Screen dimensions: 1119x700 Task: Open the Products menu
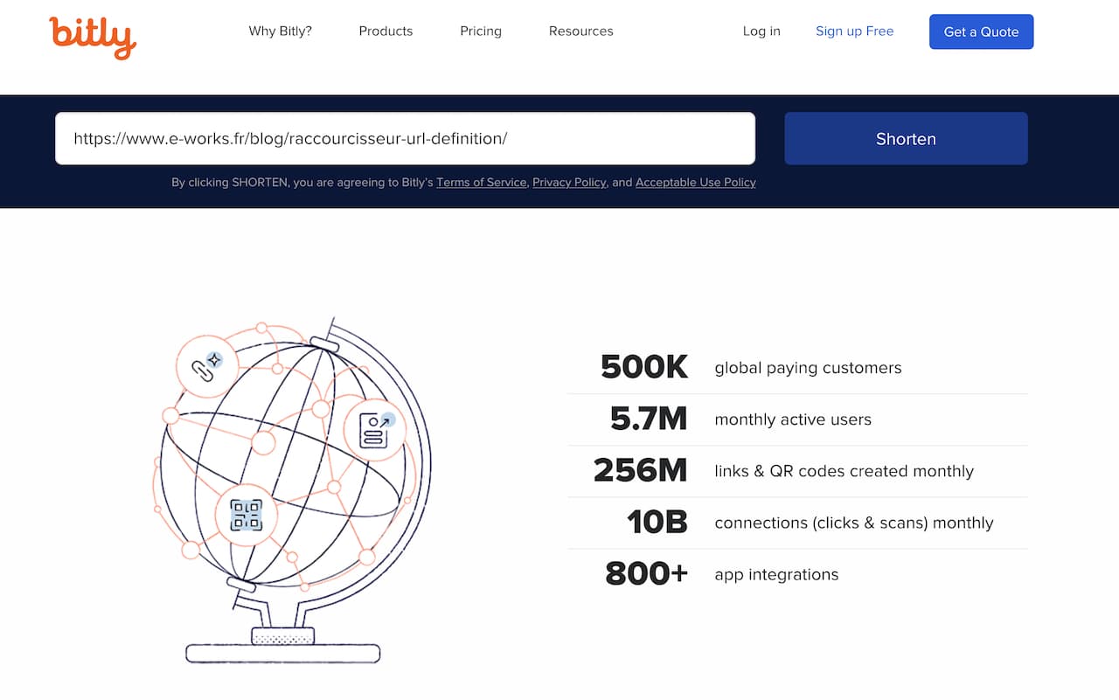[x=386, y=31]
